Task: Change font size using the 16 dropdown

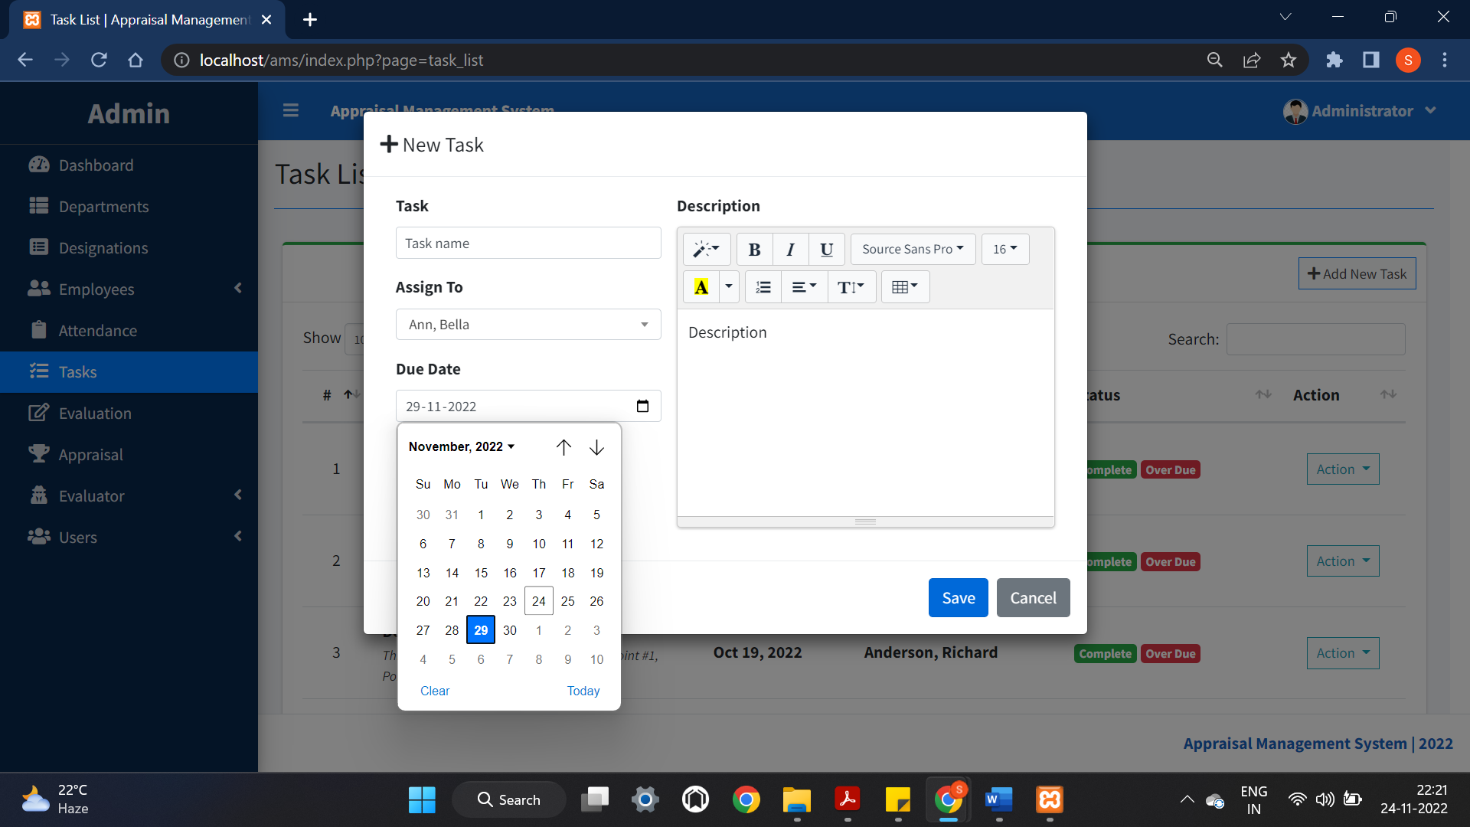Action: 1004,249
